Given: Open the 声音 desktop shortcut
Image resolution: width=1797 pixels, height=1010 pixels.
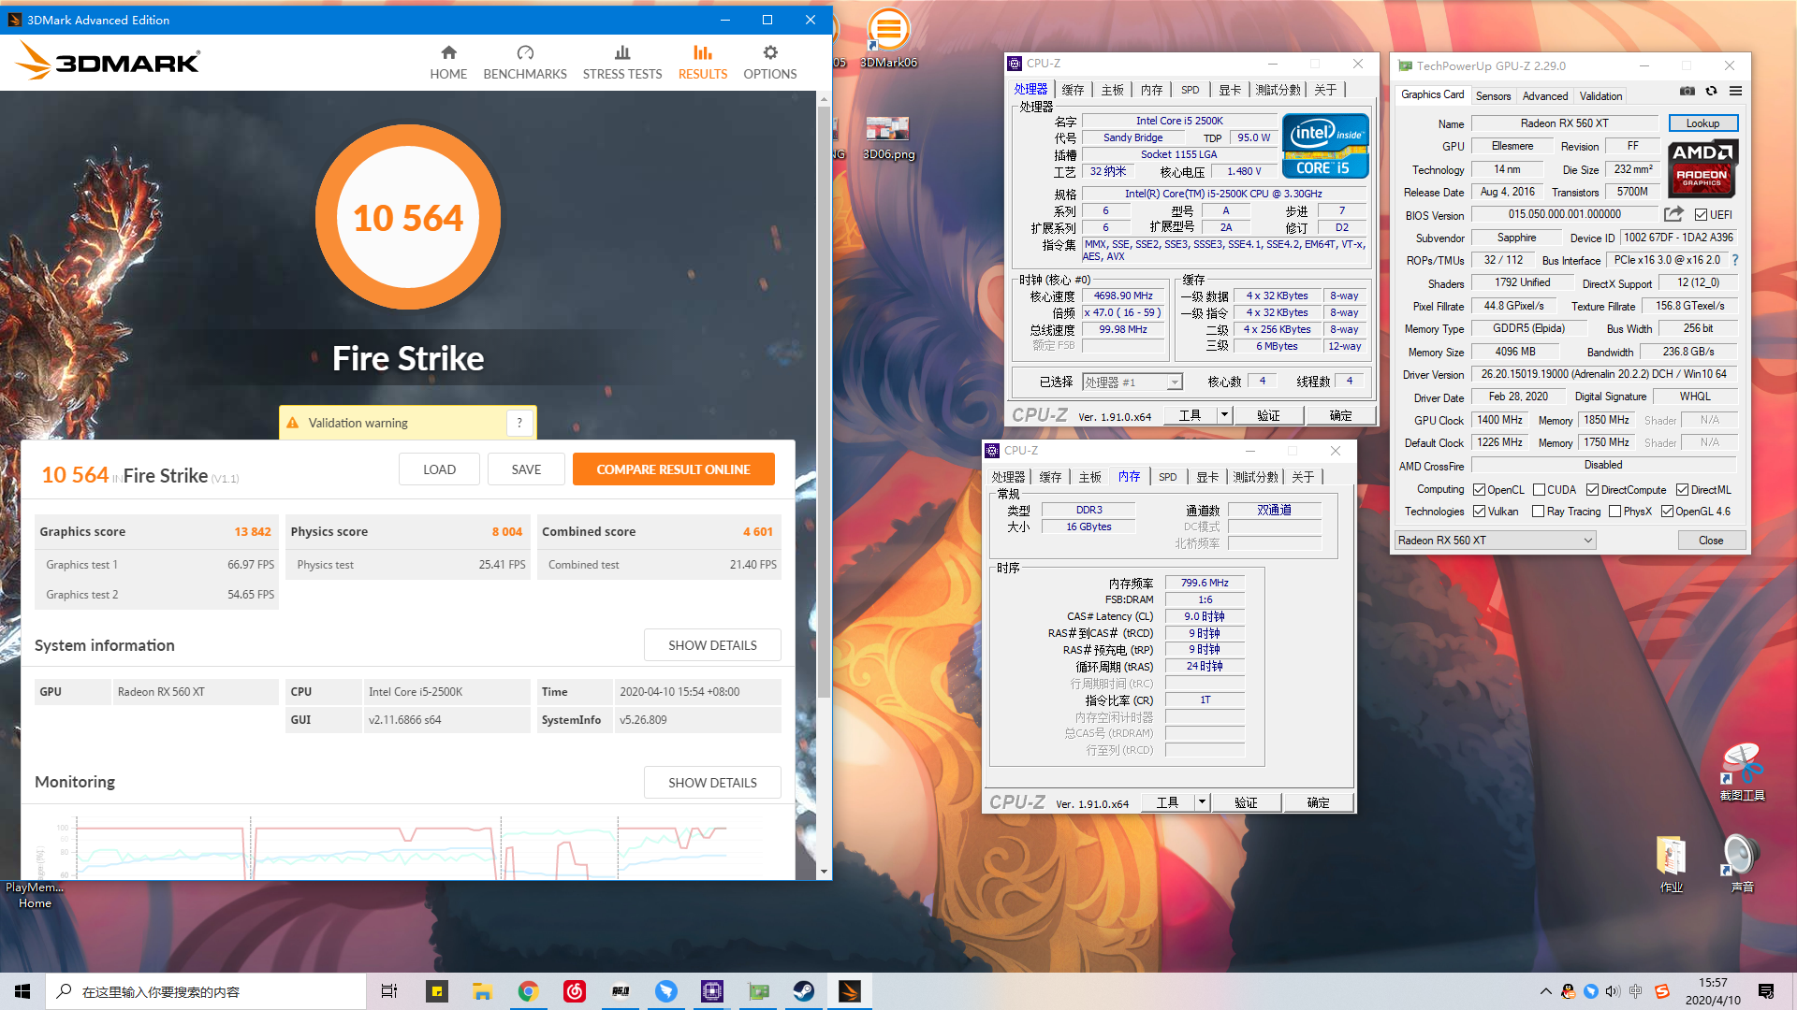Looking at the screenshot, I should (x=1742, y=864).
